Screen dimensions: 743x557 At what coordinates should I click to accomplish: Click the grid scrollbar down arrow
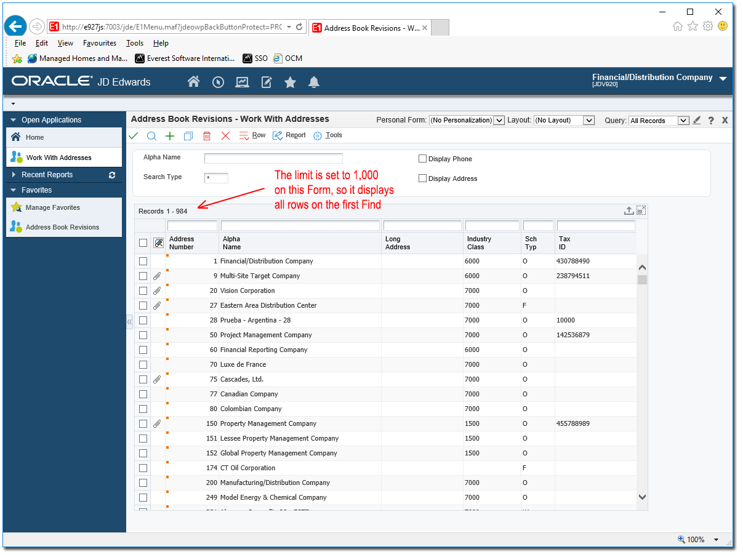tap(642, 497)
